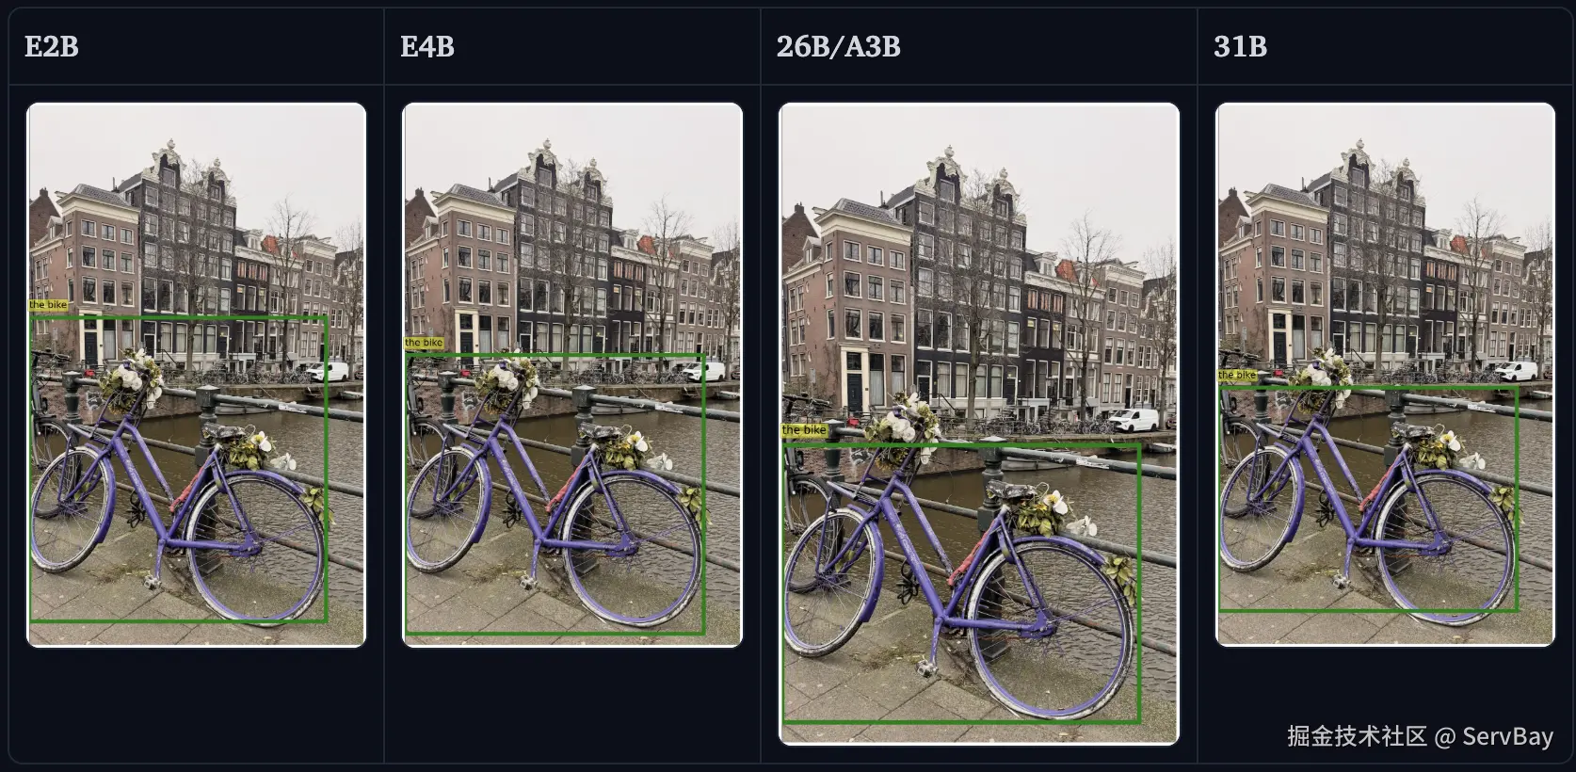
Task: Click the E4B column header
Action: [x=427, y=46]
